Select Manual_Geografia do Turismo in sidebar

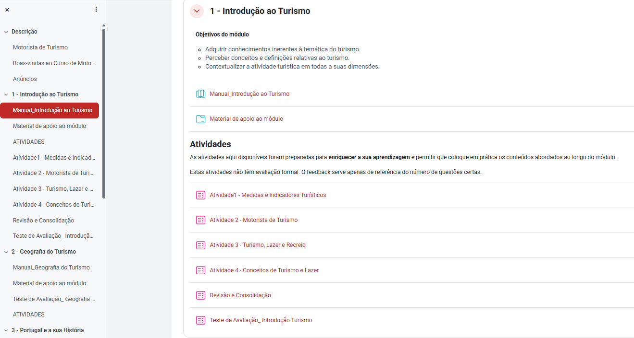pos(51,268)
